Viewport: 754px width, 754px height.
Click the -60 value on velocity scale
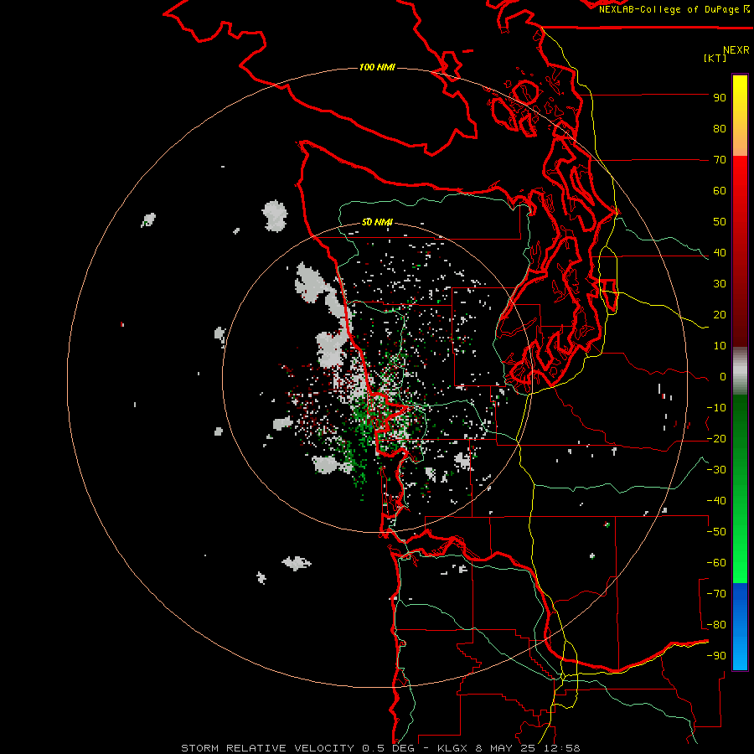(x=716, y=563)
